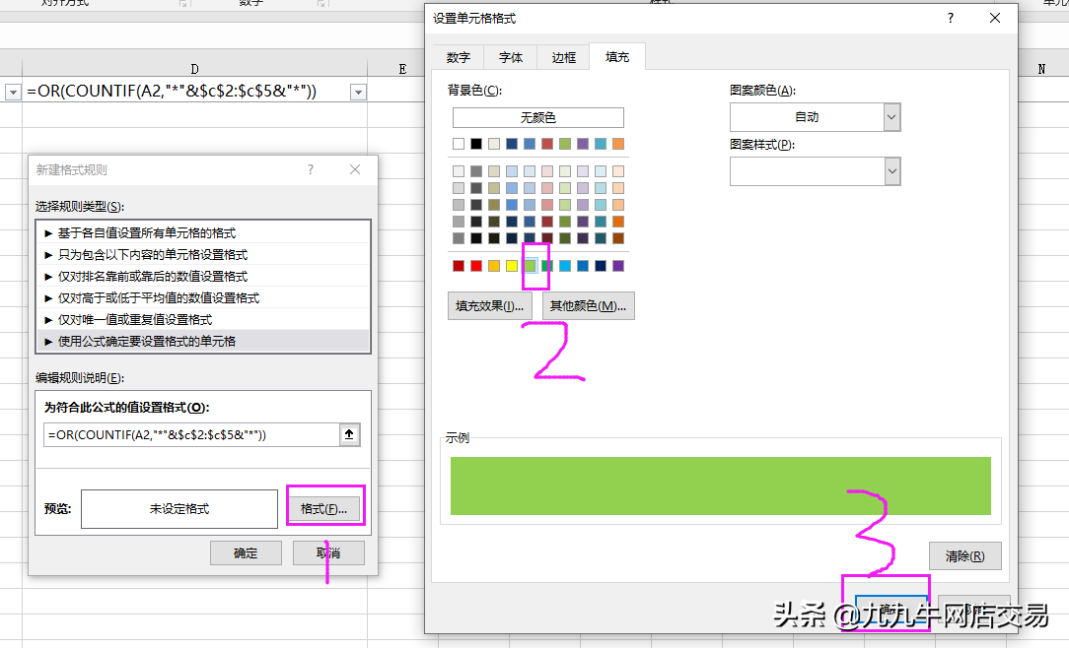Open the name box dropdown arrow
This screenshot has height=648, width=1069.
pos(13,92)
